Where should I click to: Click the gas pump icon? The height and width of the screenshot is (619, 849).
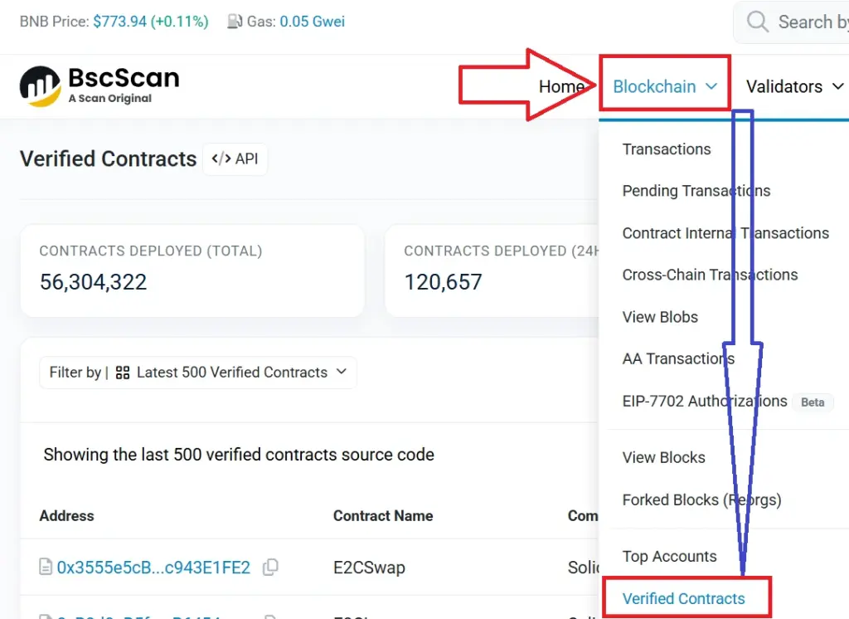coord(235,22)
